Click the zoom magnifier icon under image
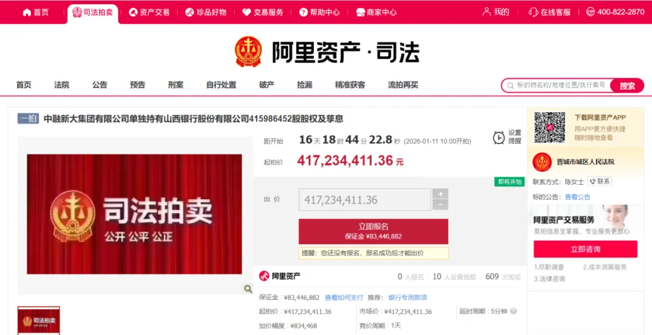Screen dimensions: 652x335 248,289
